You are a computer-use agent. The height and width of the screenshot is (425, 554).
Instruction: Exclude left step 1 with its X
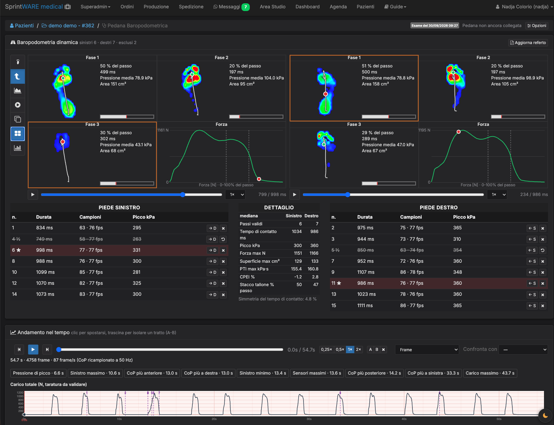tap(223, 228)
